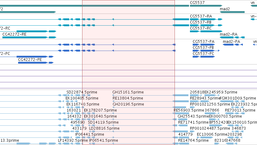Viewport: 257px width, 145px height.
Task: Click EST RE71741.5prime label
Action: pyautogui.click(x=193, y=123)
